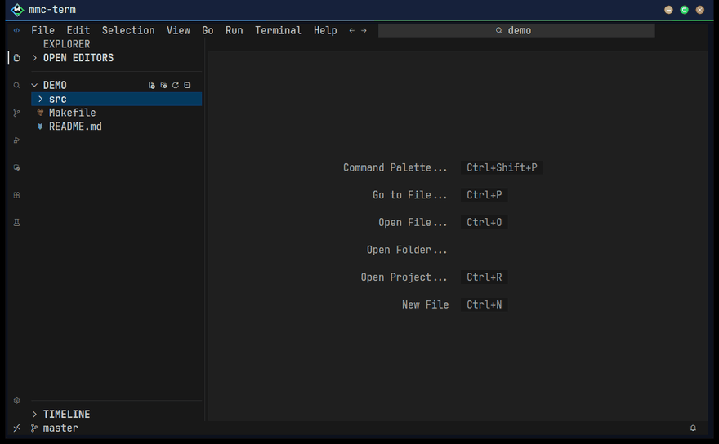Expand the OPEN EDITORS section
This screenshot has width=719, height=444.
(34, 58)
